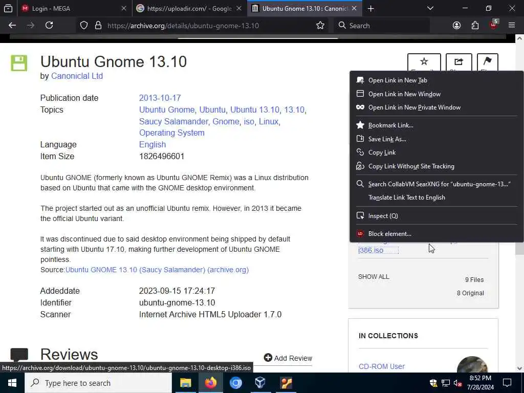
Task: Open a new tab with plus button
Action: [370, 9]
